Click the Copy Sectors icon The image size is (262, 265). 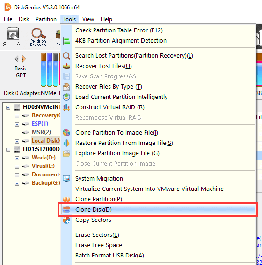66,220
